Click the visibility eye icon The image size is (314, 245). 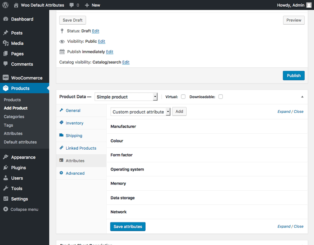(x=62, y=42)
